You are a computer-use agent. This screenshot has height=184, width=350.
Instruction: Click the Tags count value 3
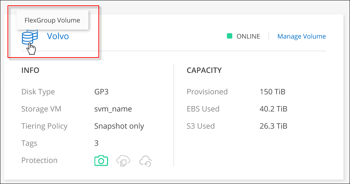(x=96, y=143)
